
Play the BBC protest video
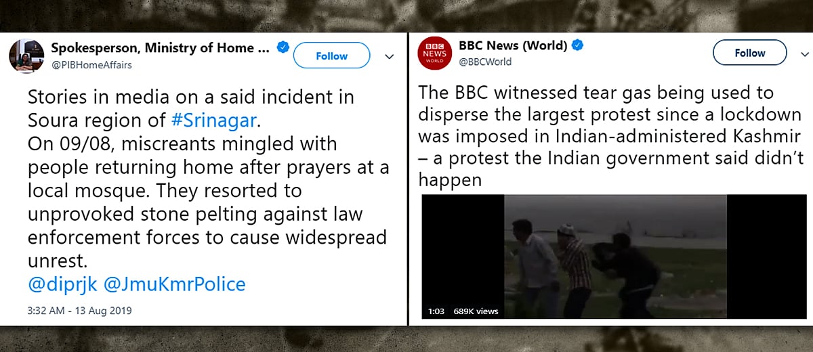pos(614,257)
